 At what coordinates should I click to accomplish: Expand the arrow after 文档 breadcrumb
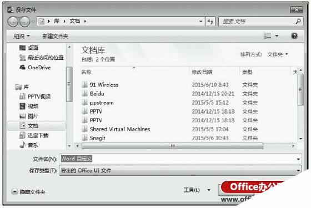[x=85, y=21]
